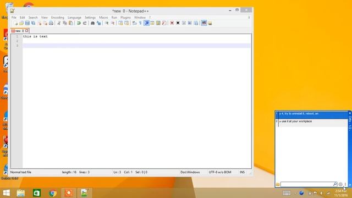
Task: Toggle the show all characters pilcrow icon
Action: click(x=140, y=23)
